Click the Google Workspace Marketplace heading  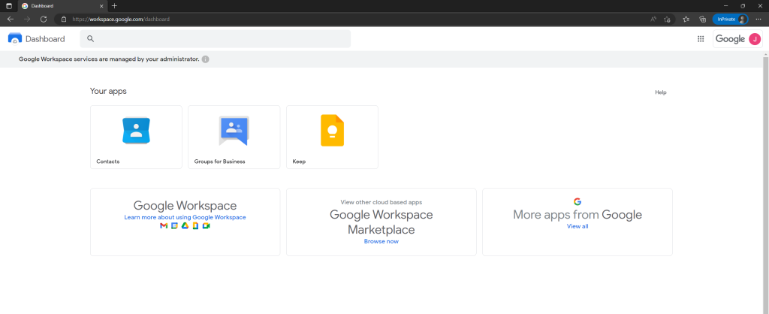[x=381, y=222]
